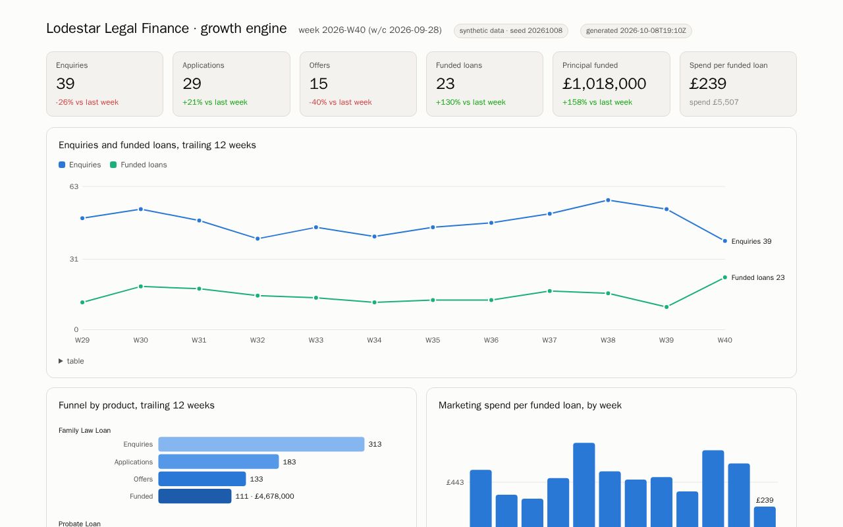Click the green Funded loans legend swatch
Screen dimensions: 843x527
click(113, 165)
